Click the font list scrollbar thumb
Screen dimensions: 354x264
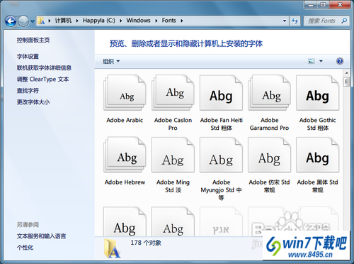click(346, 82)
